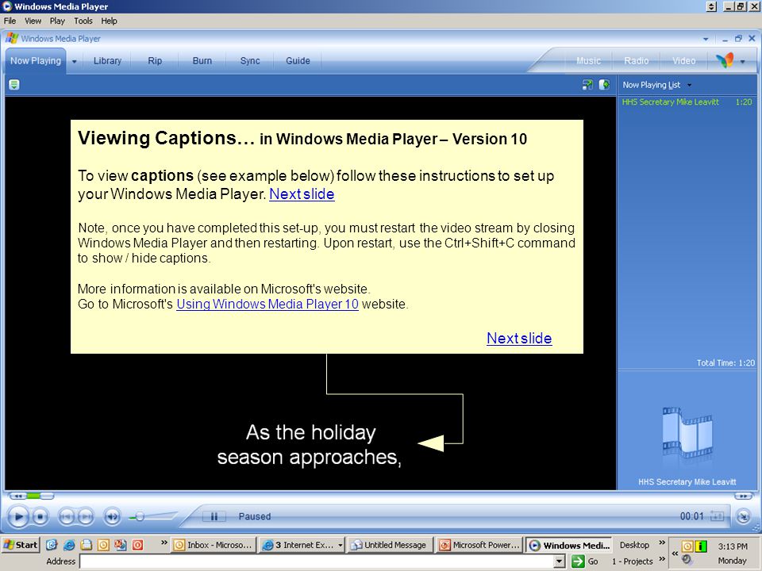Toggle shuffle icon next to elapsed time
Screen dimensions: 762x571
pyautogui.click(x=718, y=516)
